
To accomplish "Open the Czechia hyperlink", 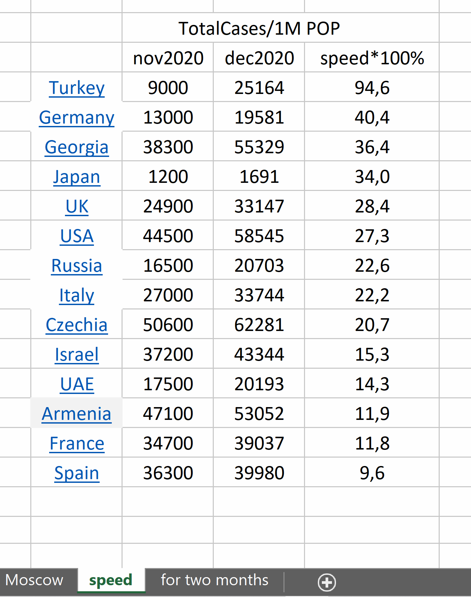I will point(77,325).
